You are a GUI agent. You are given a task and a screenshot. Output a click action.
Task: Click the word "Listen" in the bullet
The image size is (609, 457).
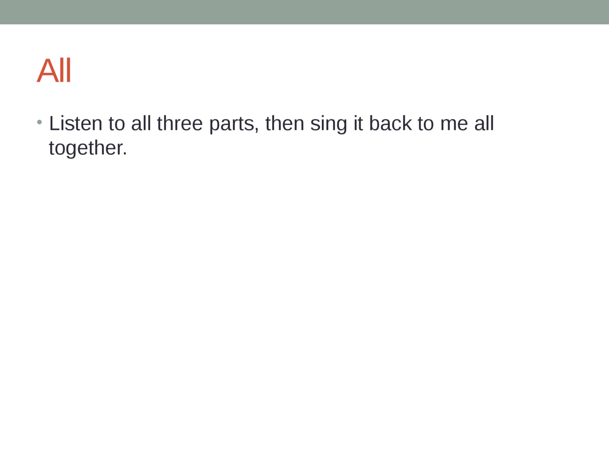76,123
